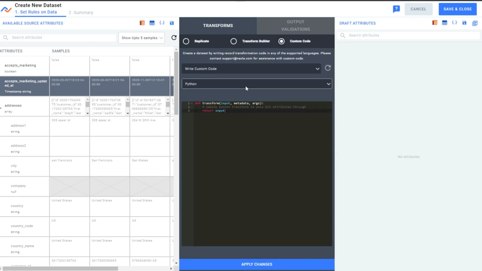Switch to the Transform Builder option

(x=233, y=41)
